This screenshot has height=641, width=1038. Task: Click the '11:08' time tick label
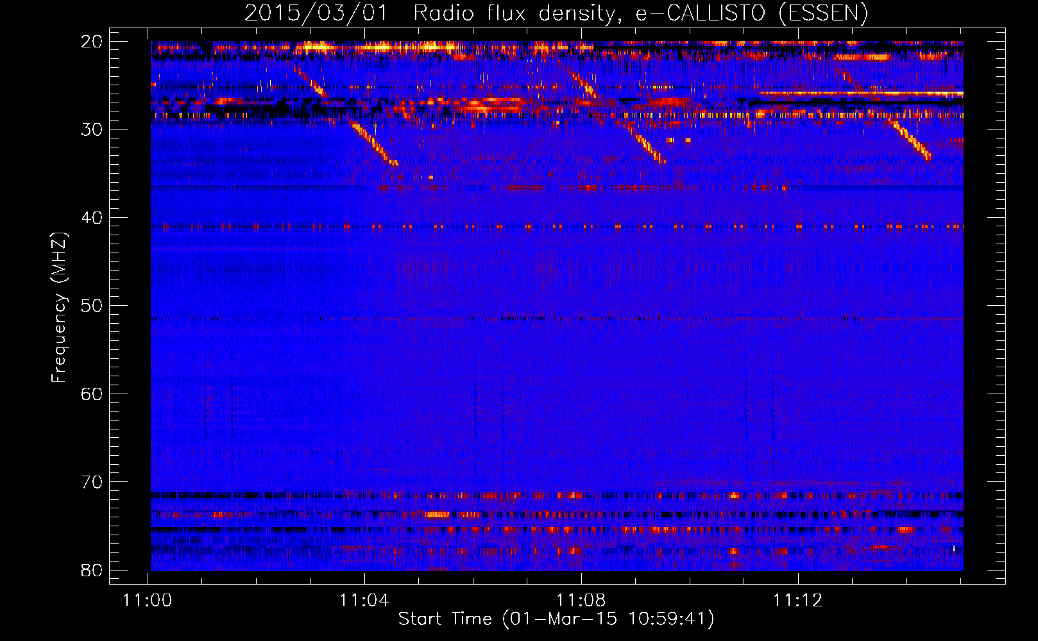pyautogui.click(x=581, y=601)
